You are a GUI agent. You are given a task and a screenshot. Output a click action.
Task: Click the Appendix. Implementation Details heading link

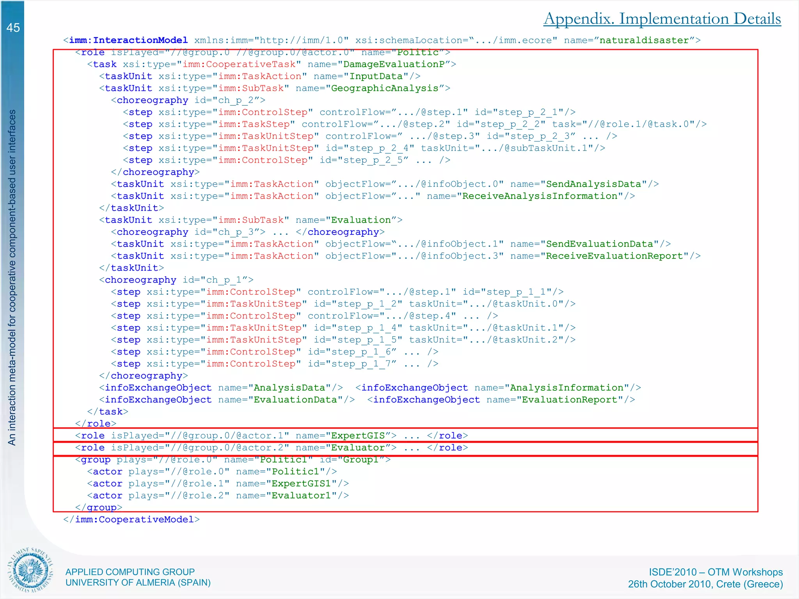tap(662, 19)
